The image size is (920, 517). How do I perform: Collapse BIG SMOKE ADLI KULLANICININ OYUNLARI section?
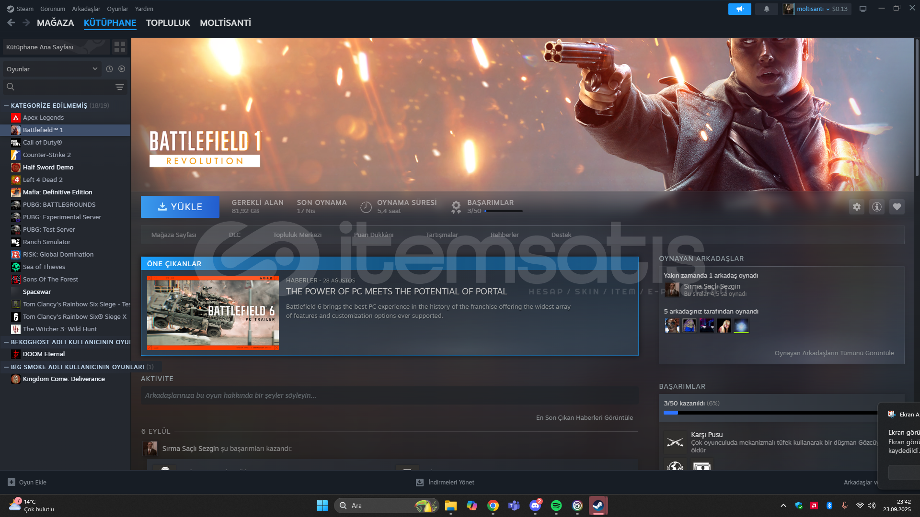point(6,367)
